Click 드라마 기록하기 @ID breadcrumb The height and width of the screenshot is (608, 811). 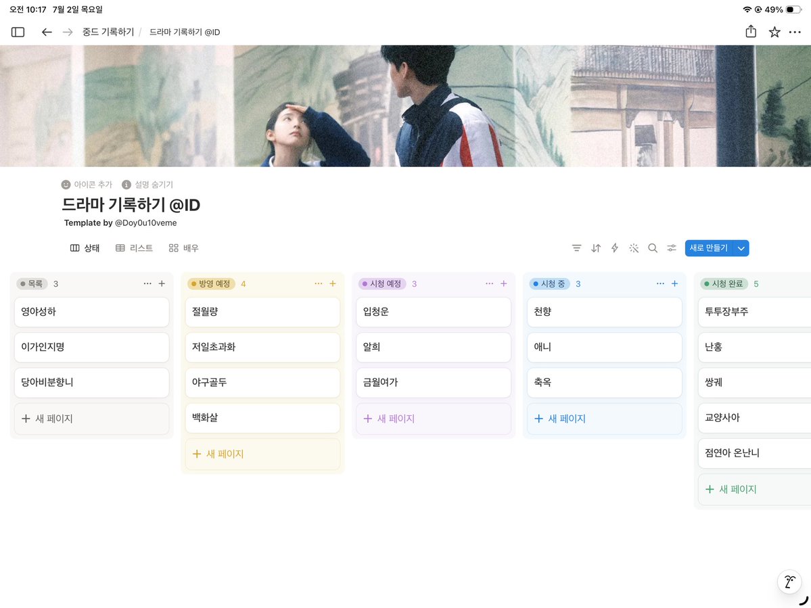coord(185,32)
